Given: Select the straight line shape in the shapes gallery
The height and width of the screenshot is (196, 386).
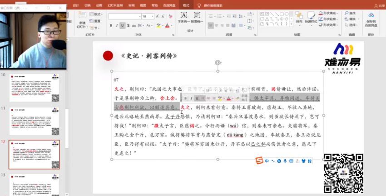Looking at the screenshot, I should pos(272,14).
